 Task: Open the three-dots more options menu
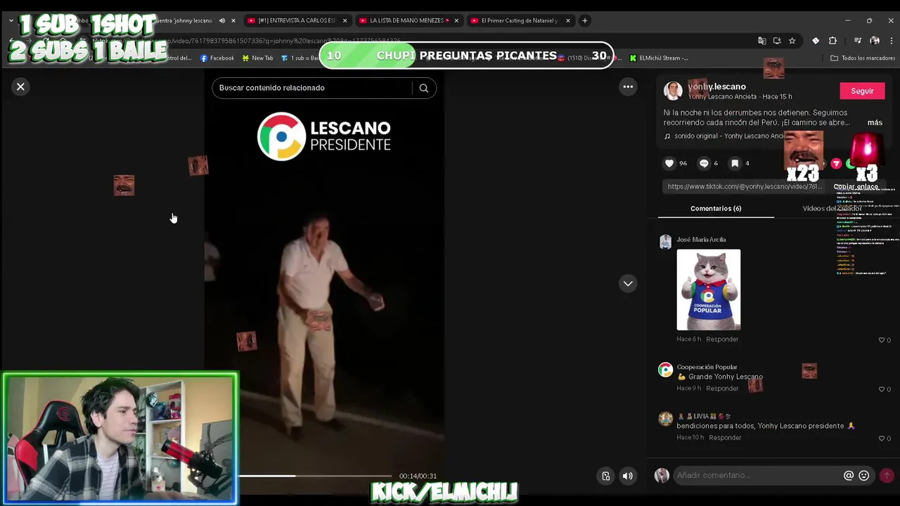click(x=628, y=86)
